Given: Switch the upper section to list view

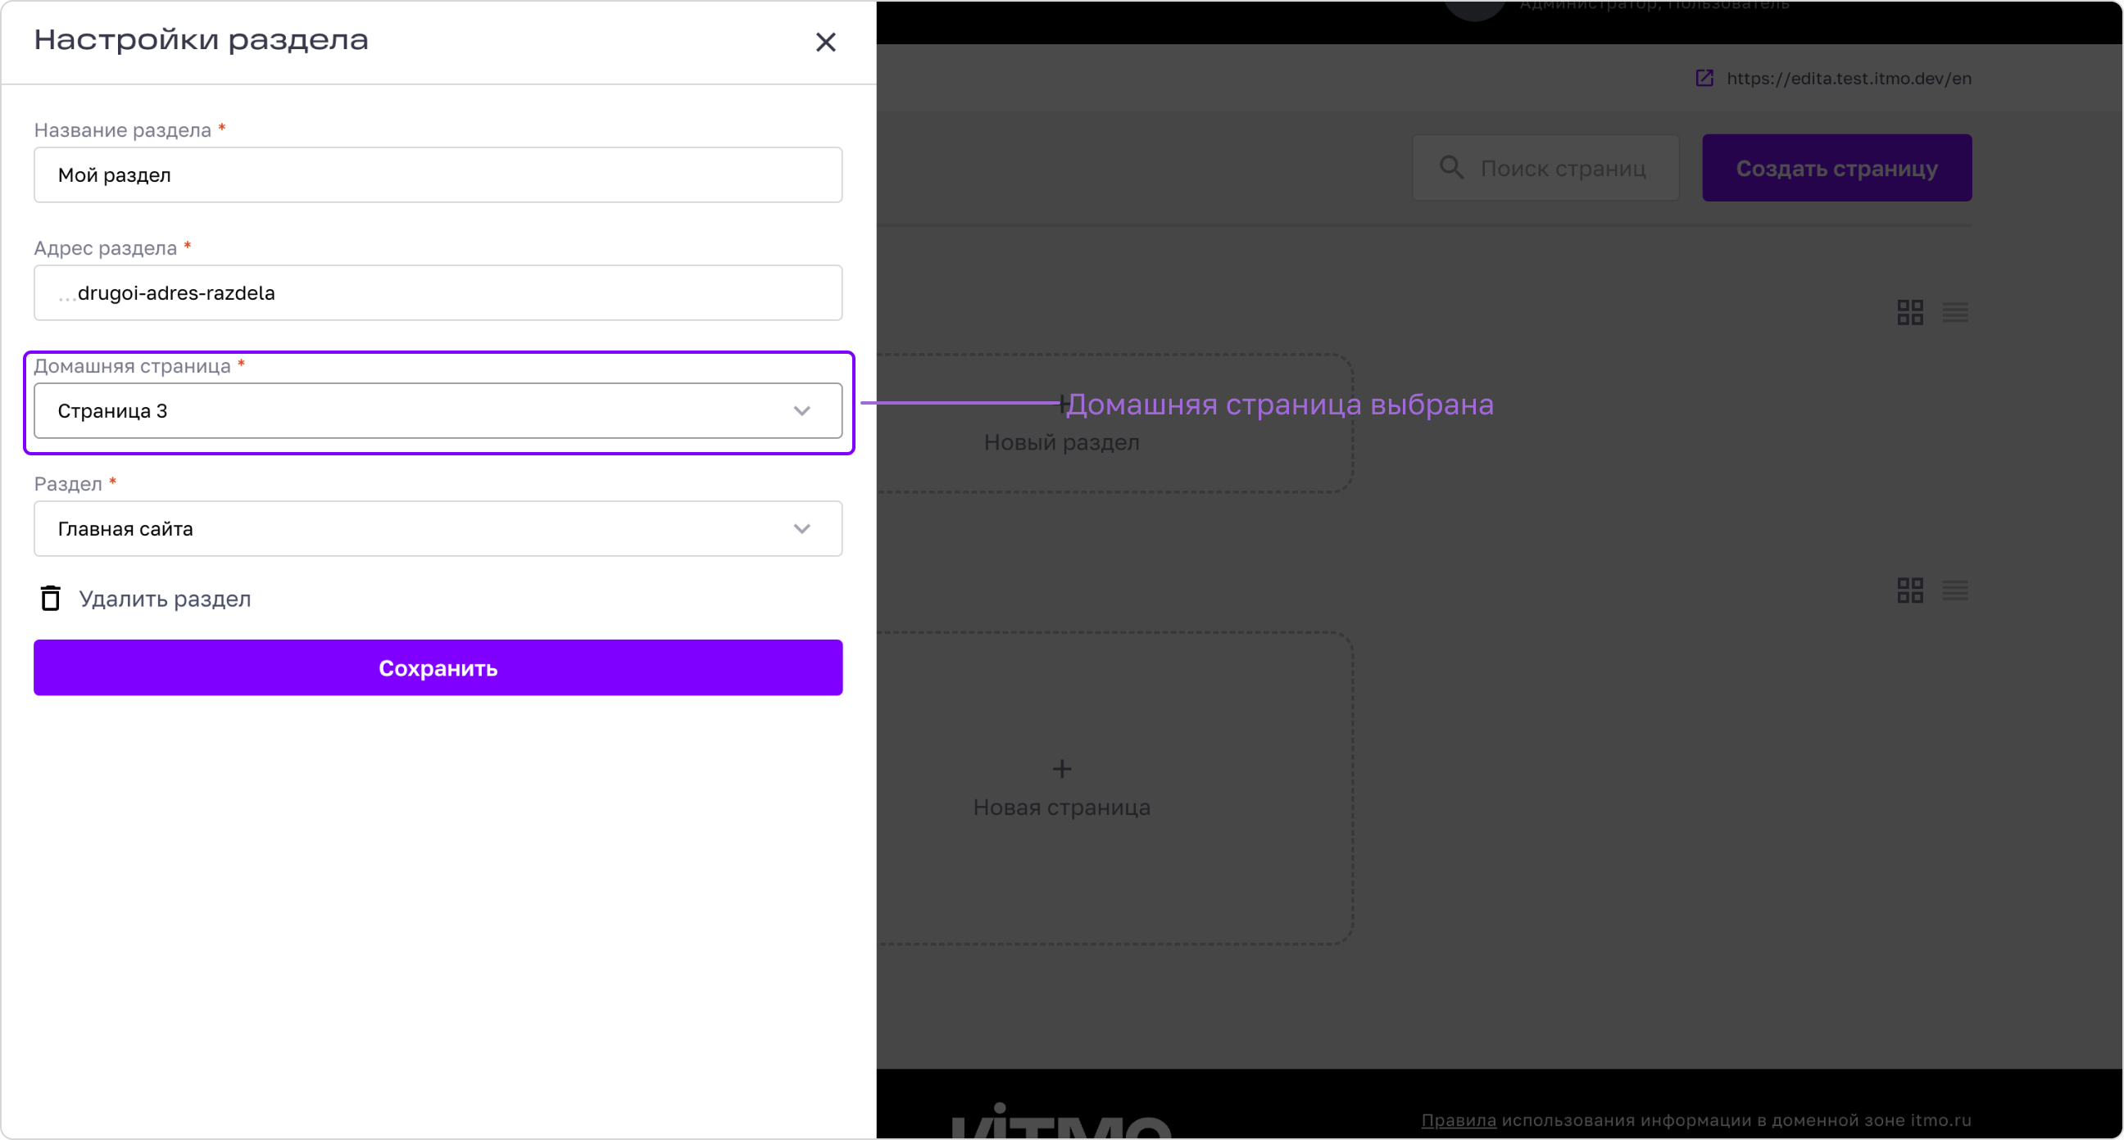Looking at the screenshot, I should 1955,312.
